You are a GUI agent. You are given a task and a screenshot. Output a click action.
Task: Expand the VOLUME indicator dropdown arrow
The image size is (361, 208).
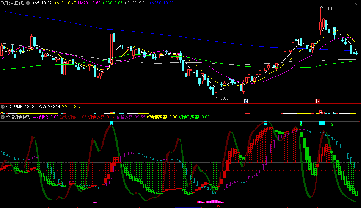click(3, 107)
